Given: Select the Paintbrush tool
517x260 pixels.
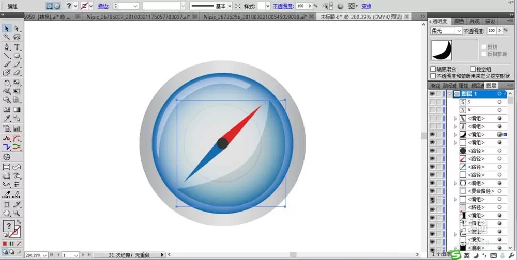Looking at the screenshot, I should [x=7, y=64].
